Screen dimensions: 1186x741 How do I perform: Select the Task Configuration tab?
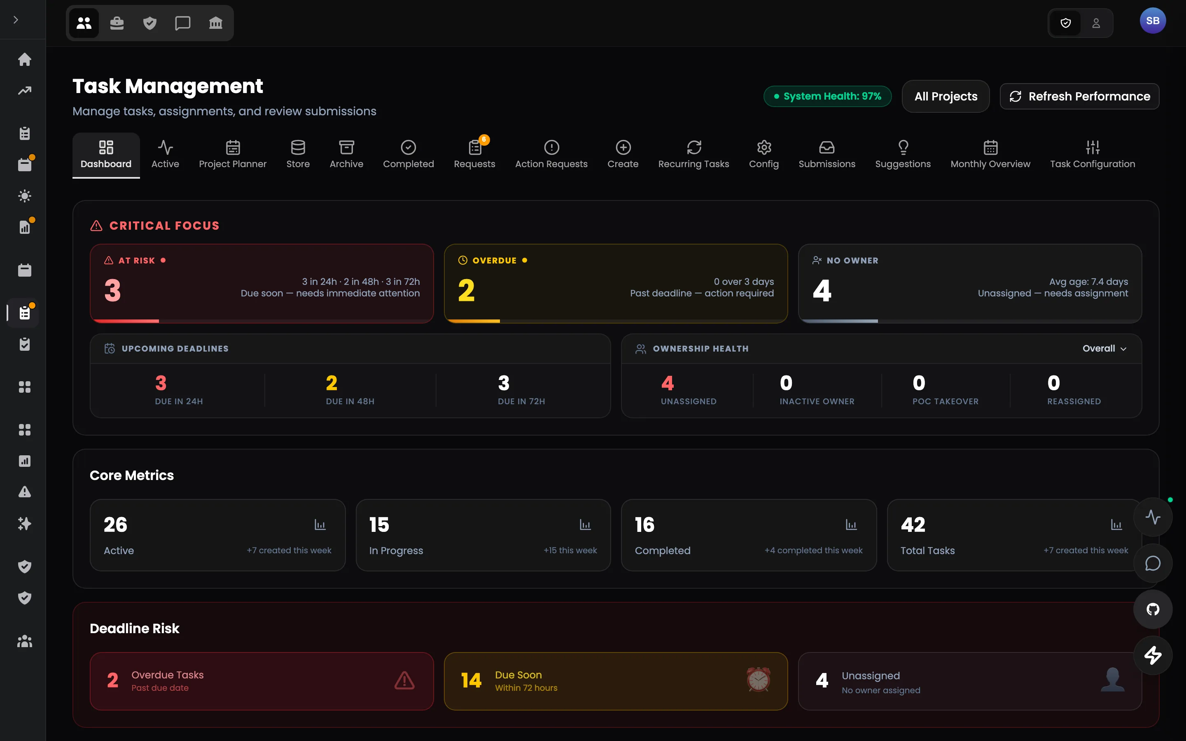click(x=1093, y=154)
